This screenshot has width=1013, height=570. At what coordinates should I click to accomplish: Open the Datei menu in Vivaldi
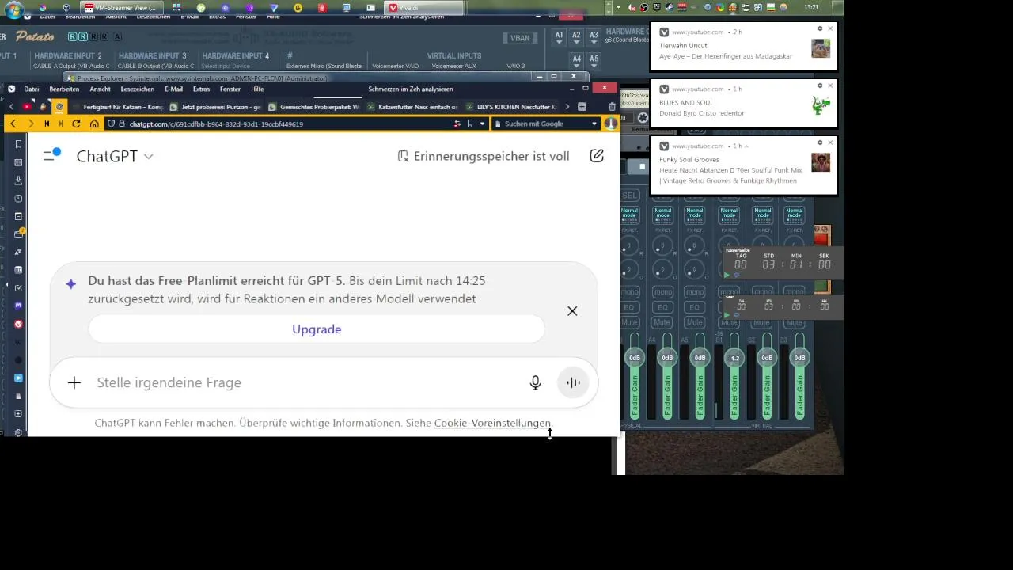click(x=32, y=89)
